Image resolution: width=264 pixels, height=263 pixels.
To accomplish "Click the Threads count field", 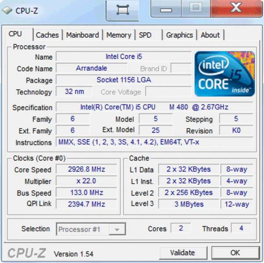I will pos(241,228).
